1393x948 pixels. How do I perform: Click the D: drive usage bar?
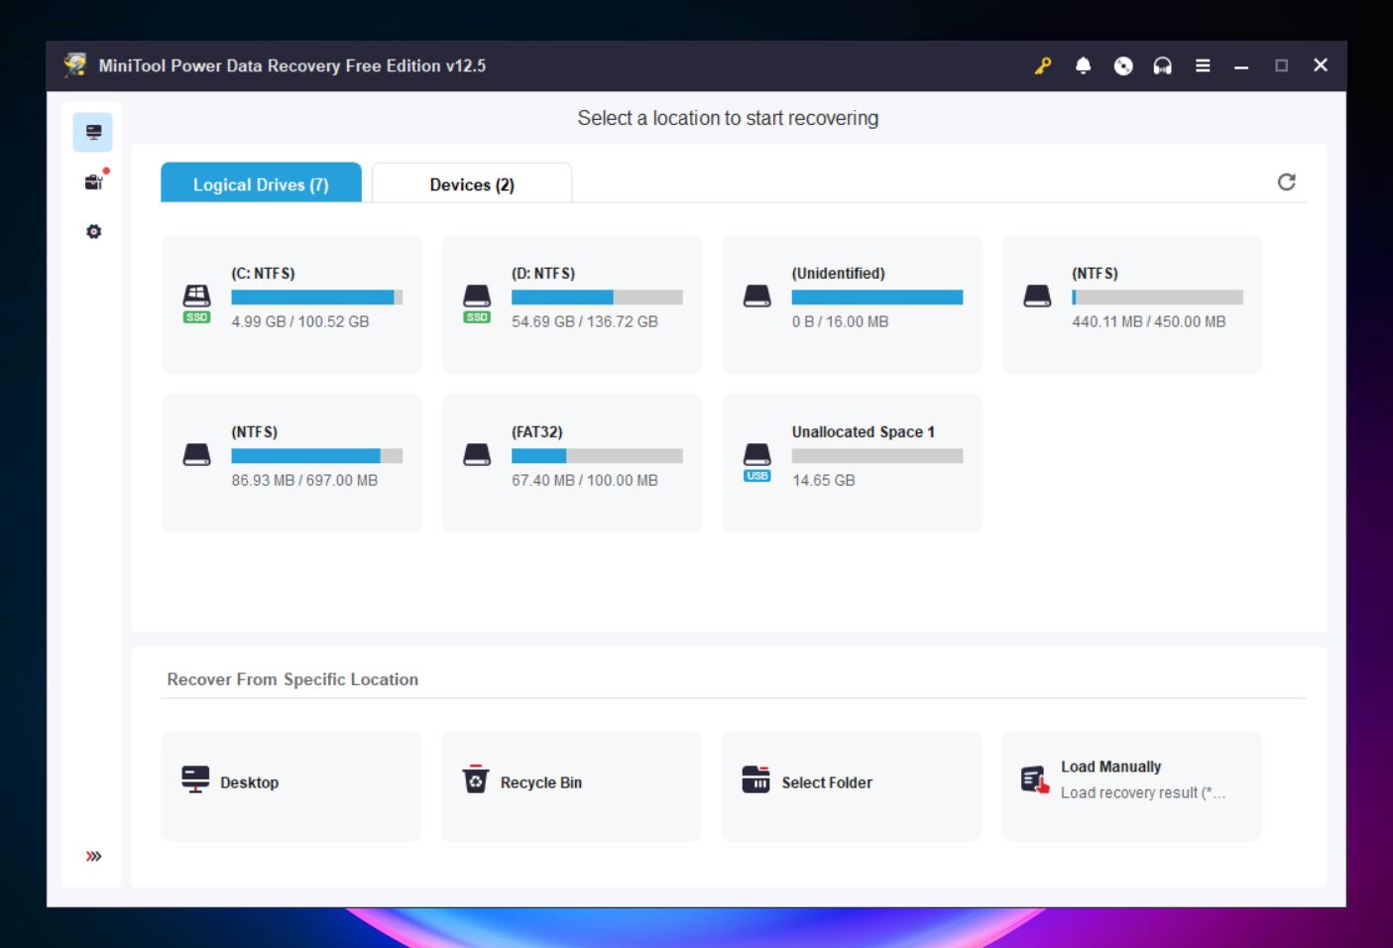click(597, 296)
